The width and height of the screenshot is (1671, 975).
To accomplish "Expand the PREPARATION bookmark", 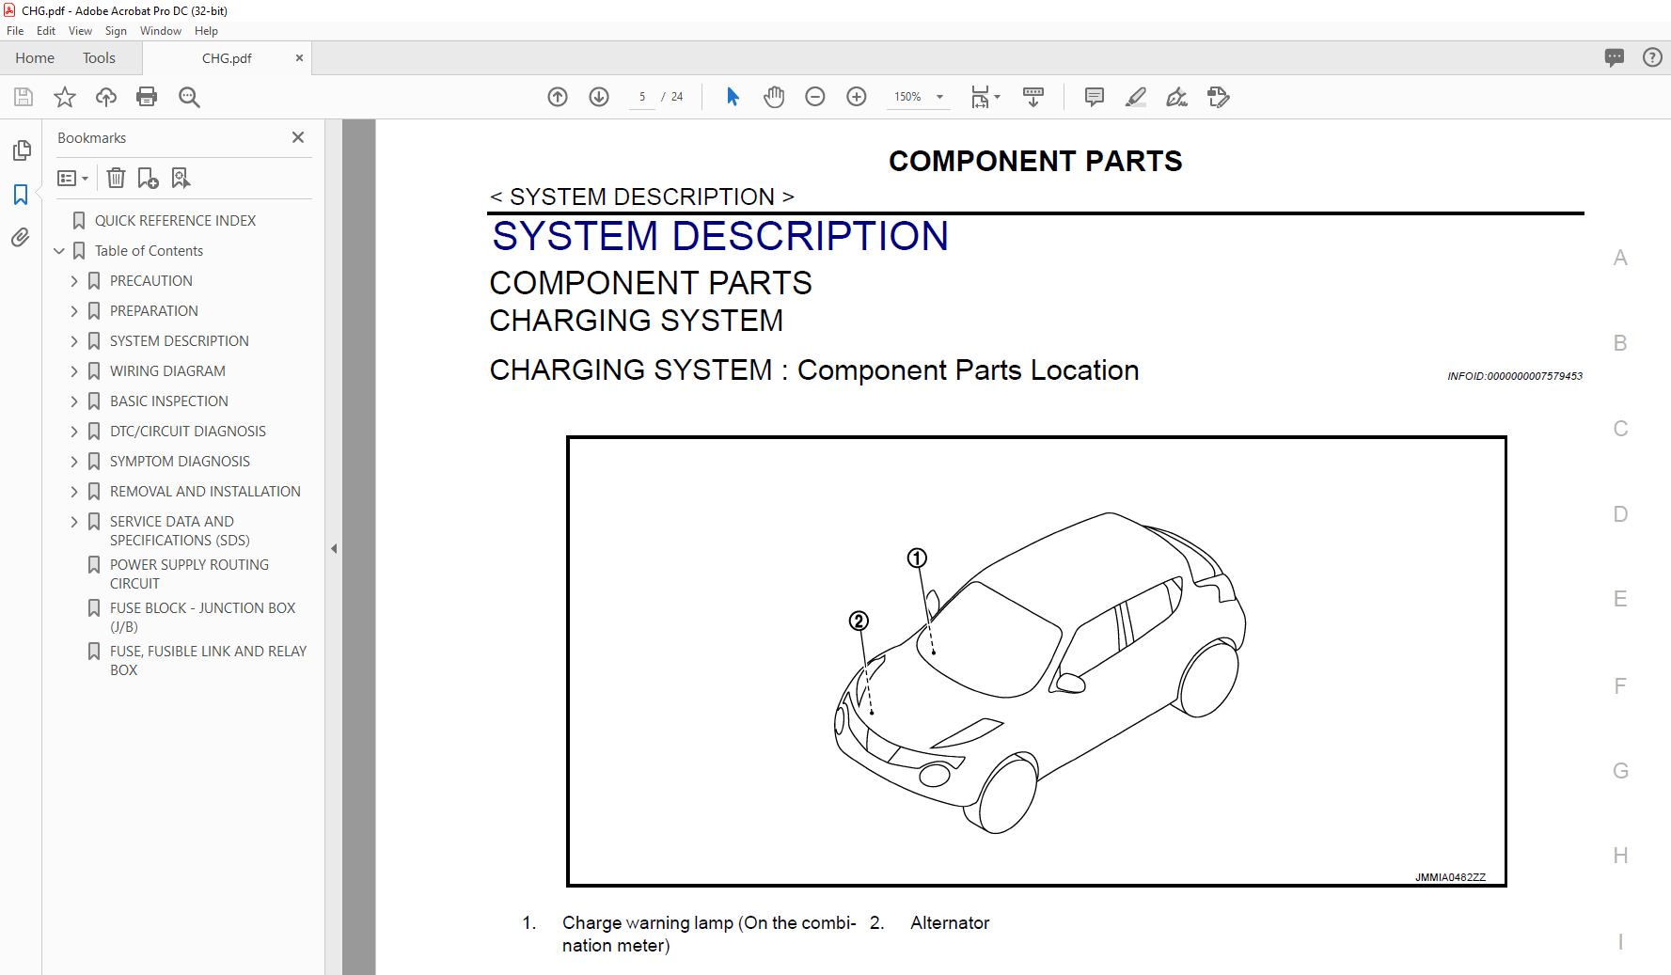I will pos(74,311).
